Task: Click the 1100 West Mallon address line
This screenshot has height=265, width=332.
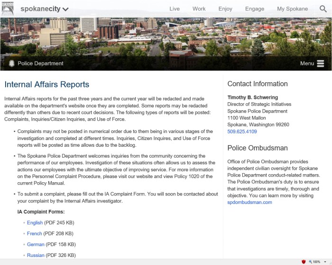Action: coord(247,118)
